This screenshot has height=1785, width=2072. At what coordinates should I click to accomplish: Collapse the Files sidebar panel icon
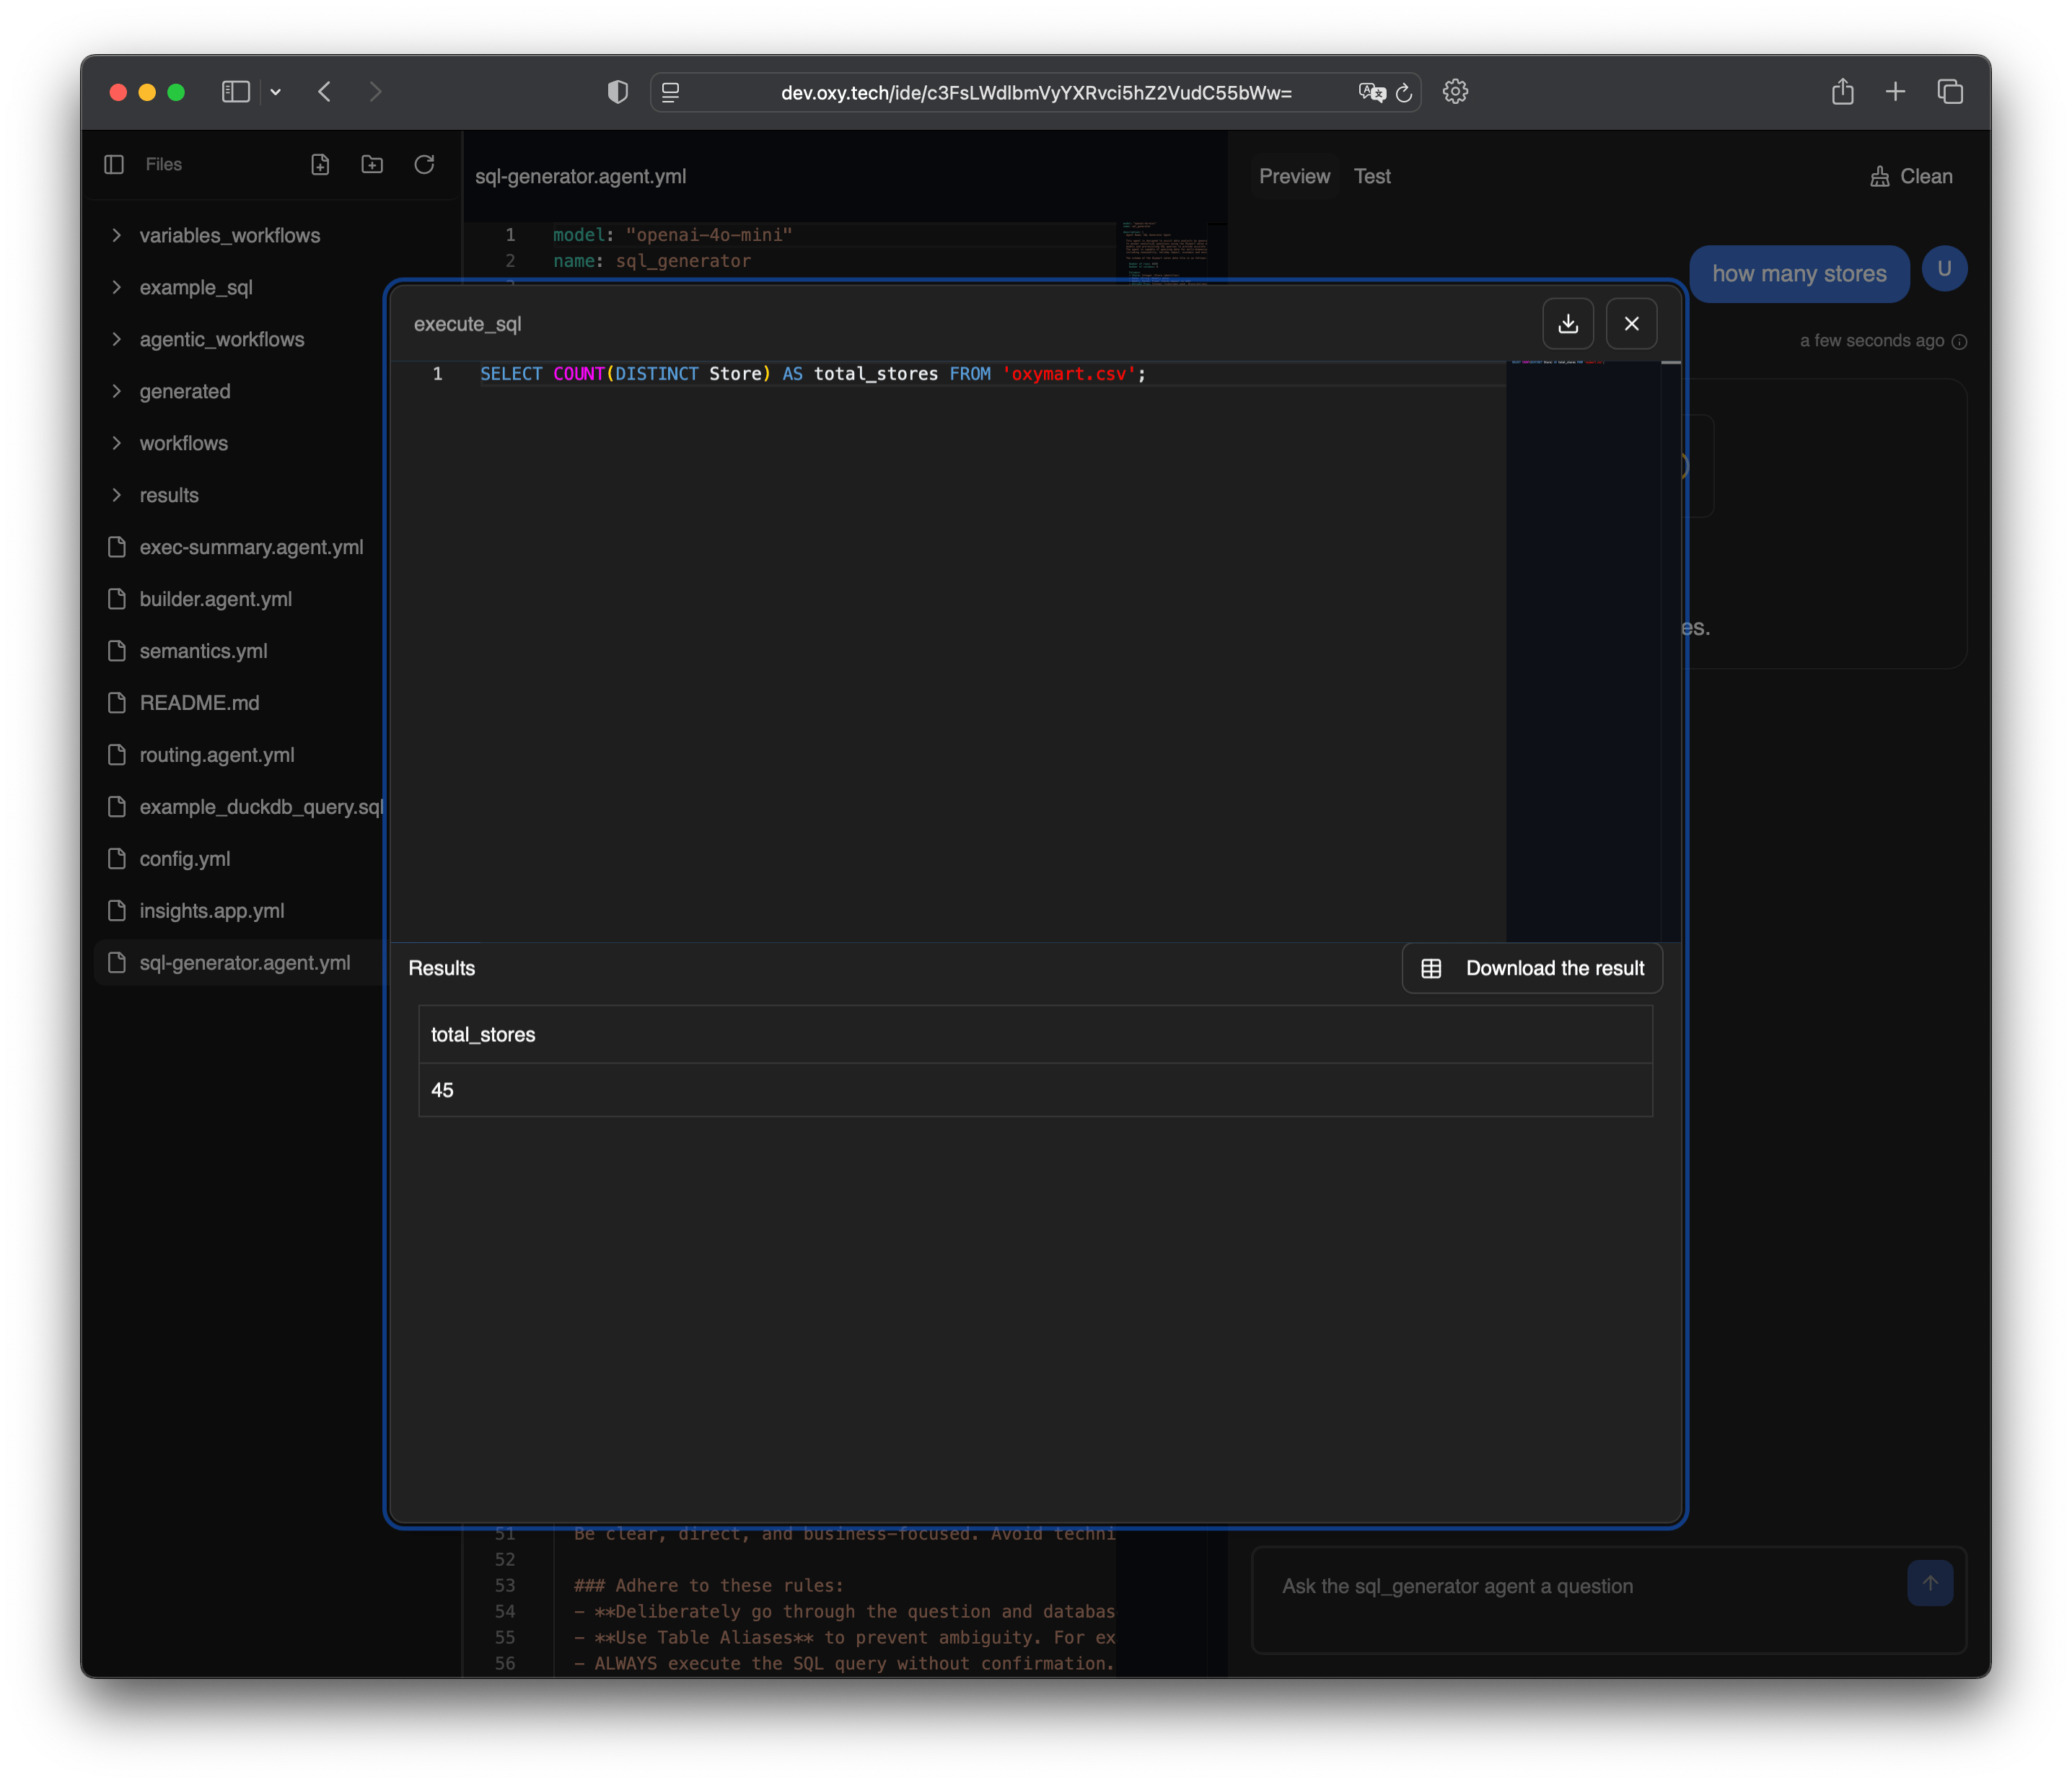point(114,165)
